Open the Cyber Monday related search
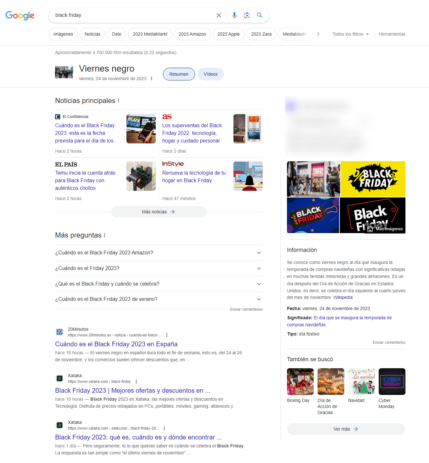429x463 pixels. point(392,389)
